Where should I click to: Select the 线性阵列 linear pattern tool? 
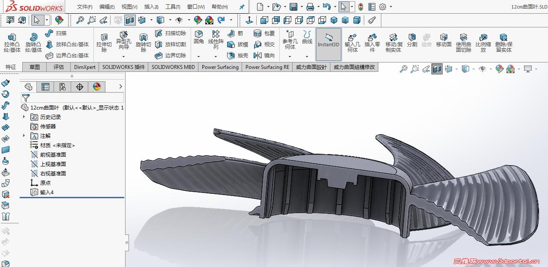pos(216,40)
